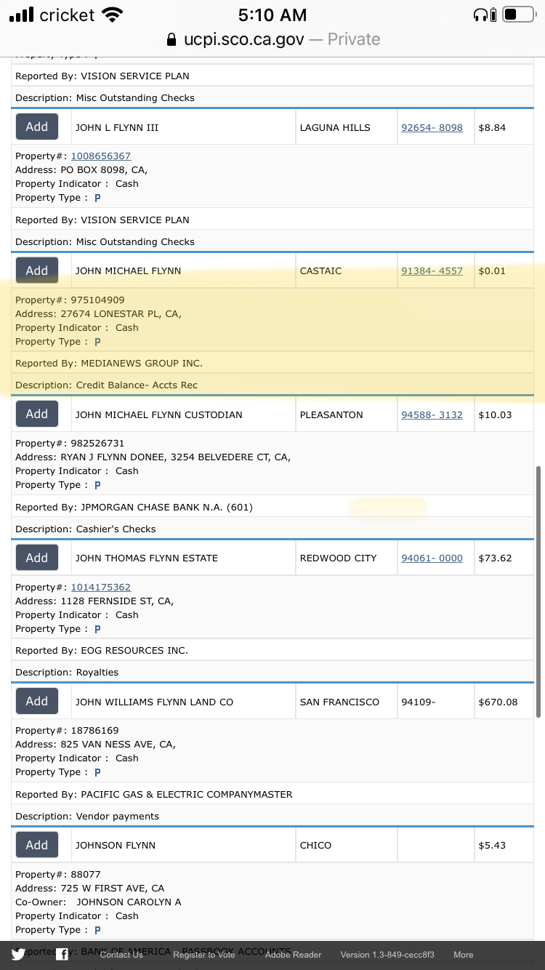
Task: Click Property Type P for FERNSIDE ST entry
Action: click(x=97, y=629)
